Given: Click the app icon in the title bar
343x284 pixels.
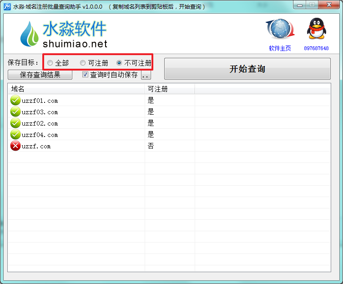Looking at the screenshot, I should click(7, 6).
